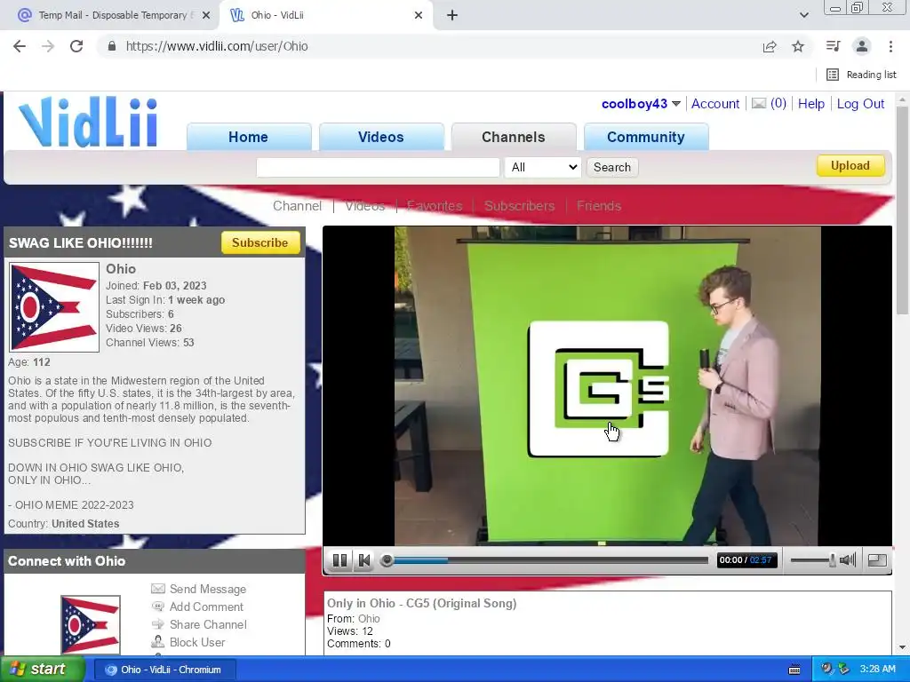Share this page icon in address bar
The height and width of the screenshot is (682, 910).
pos(770,46)
